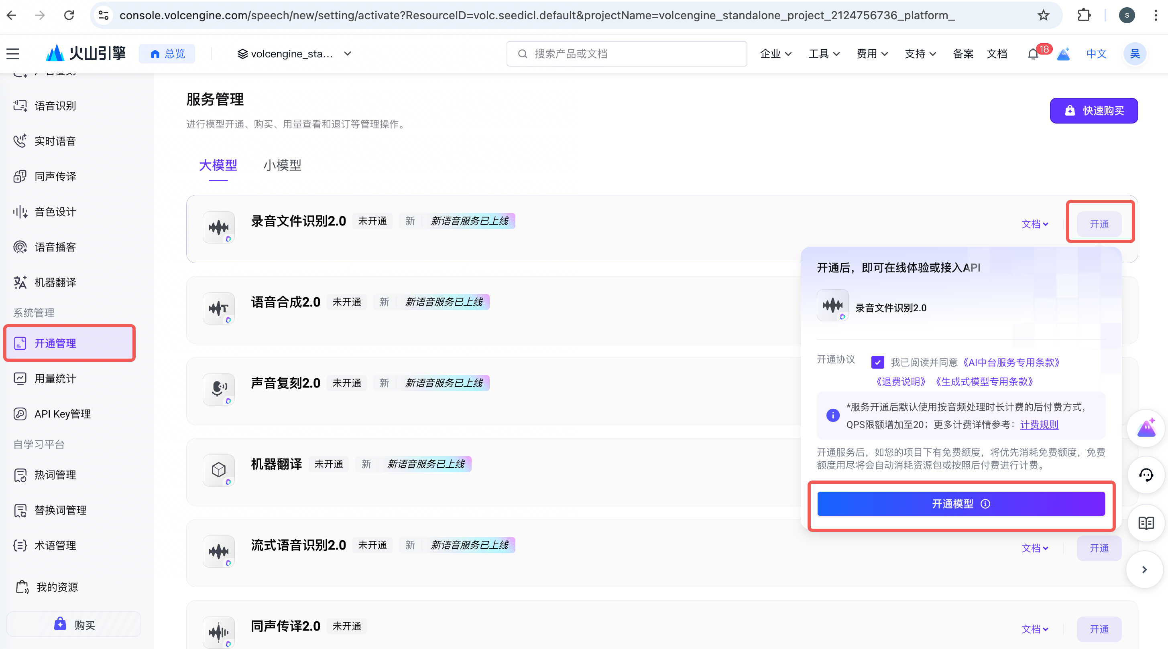Expand 文档 dropdown for 流式语音识别2.0
This screenshot has width=1168, height=649.
coord(1035,548)
